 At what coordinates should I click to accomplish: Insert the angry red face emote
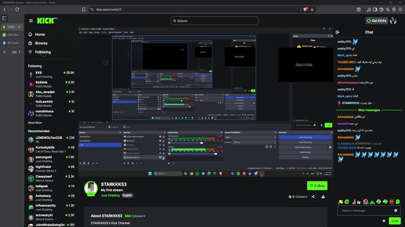click(391, 202)
